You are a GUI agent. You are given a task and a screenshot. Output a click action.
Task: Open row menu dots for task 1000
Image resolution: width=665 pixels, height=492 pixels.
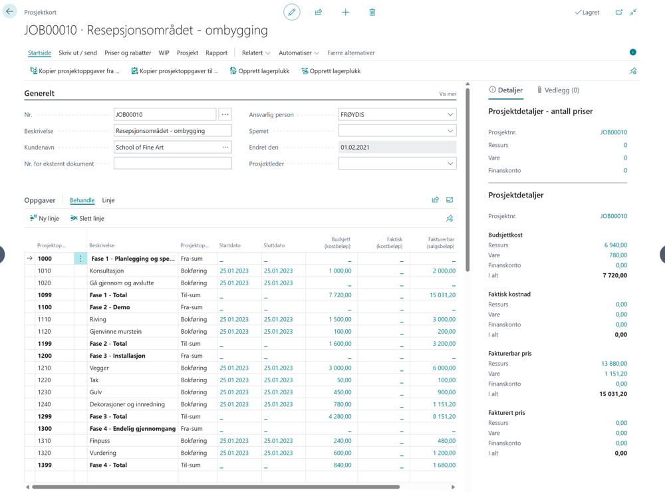point(80,258)
